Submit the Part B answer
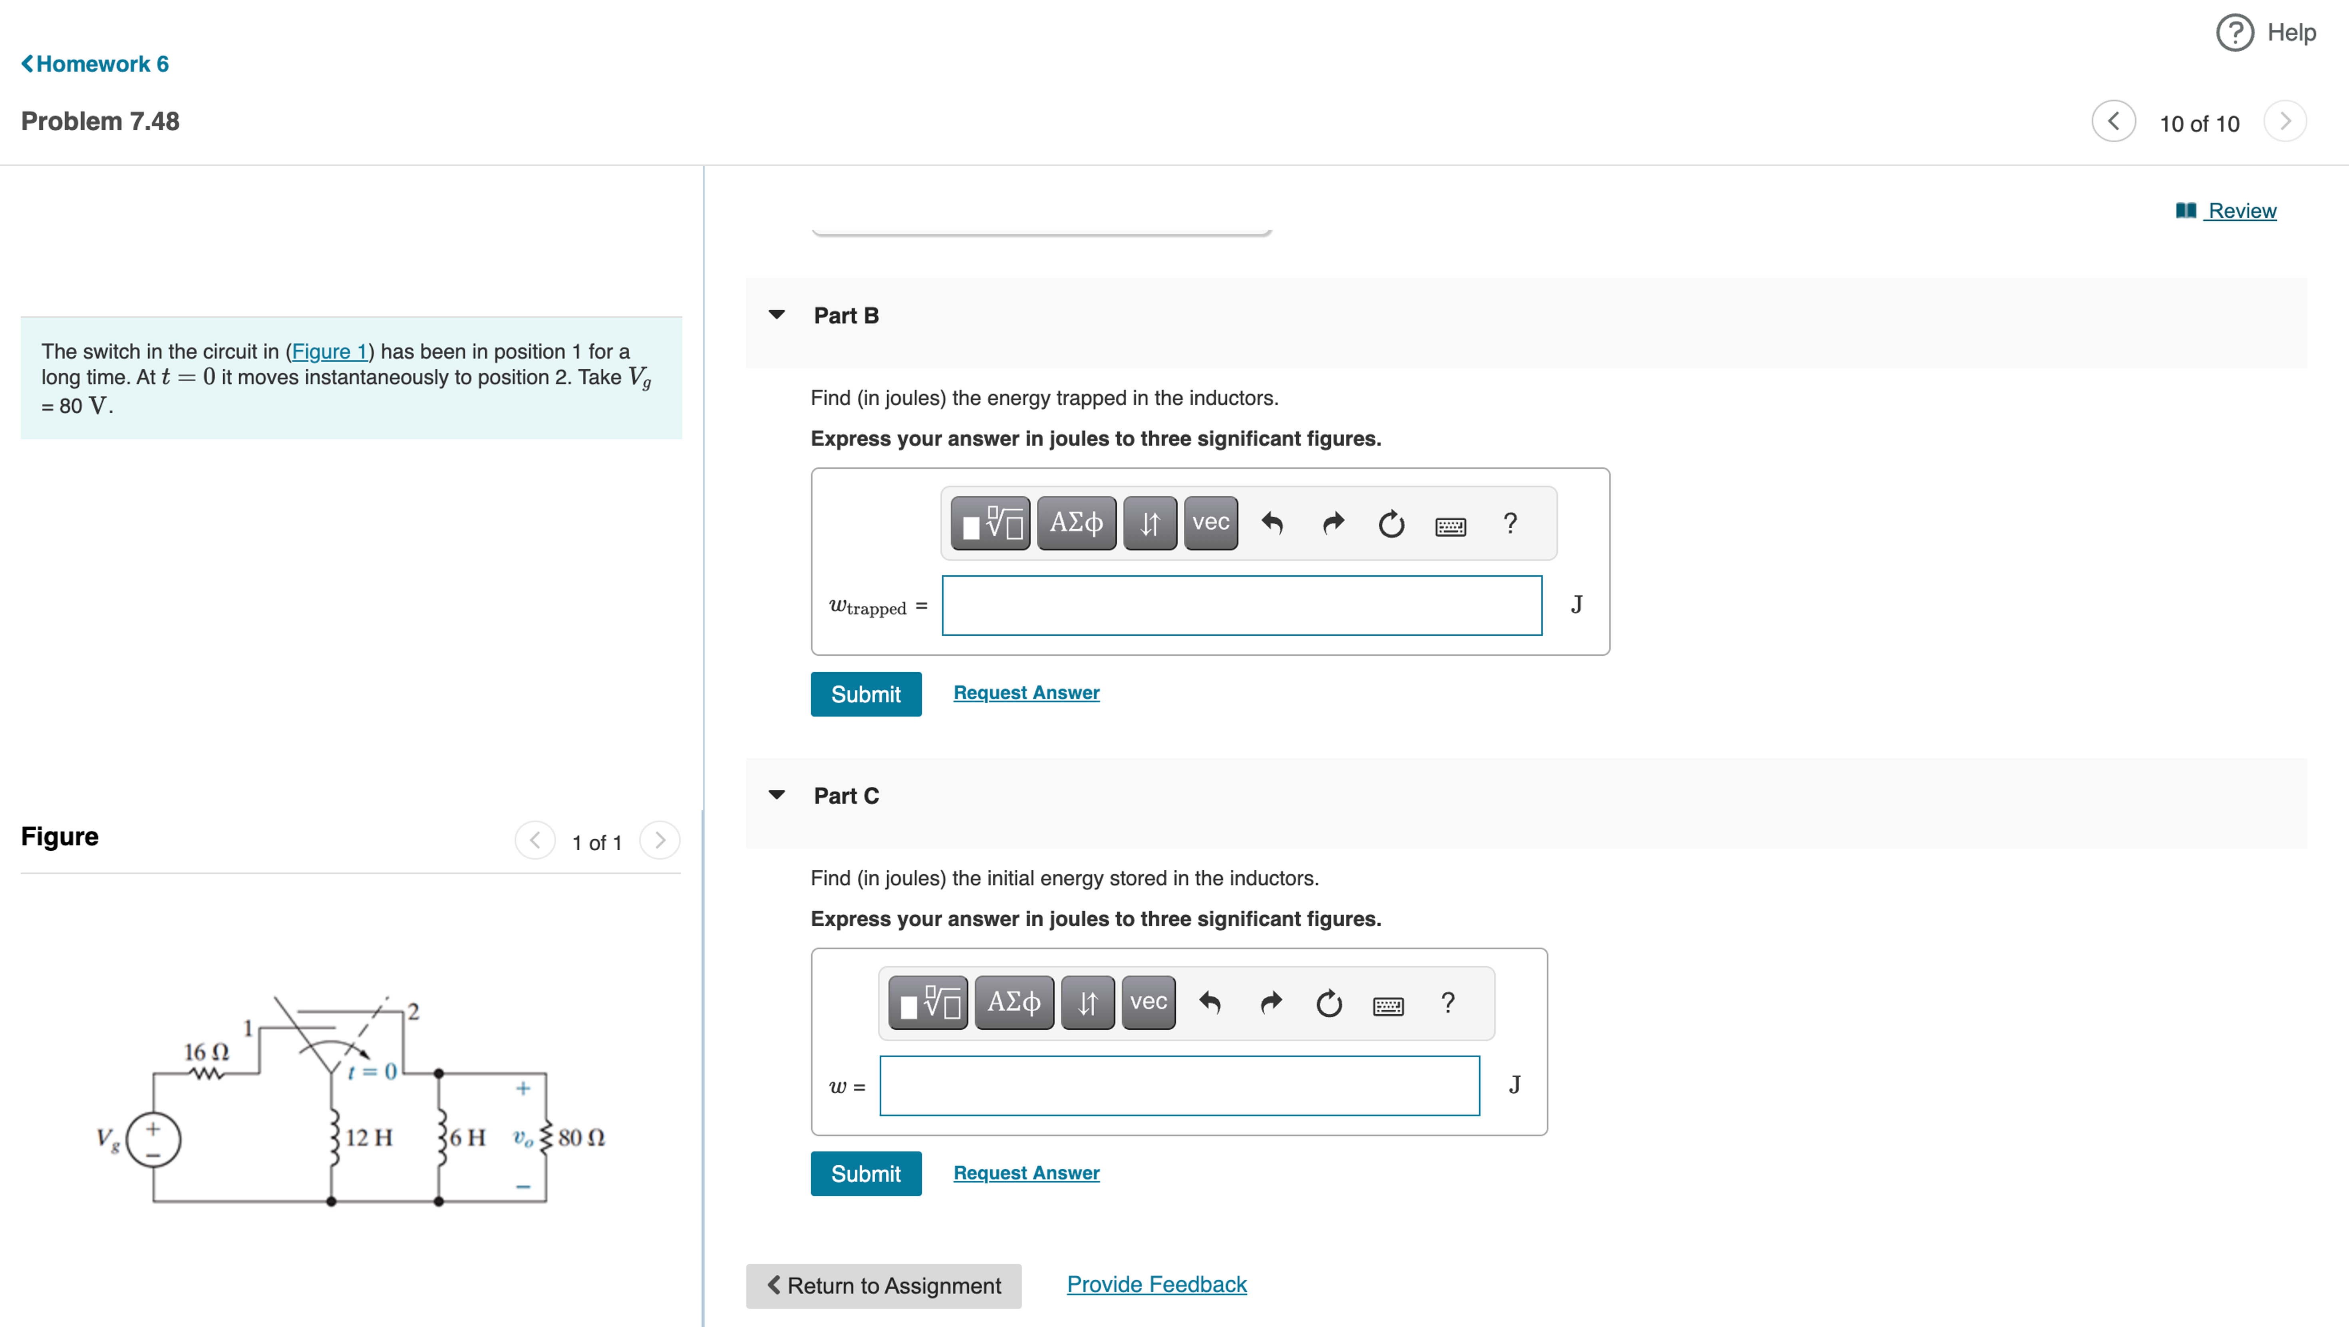The height and width of the screenshot is (1327, 2349). pos(866,694)
